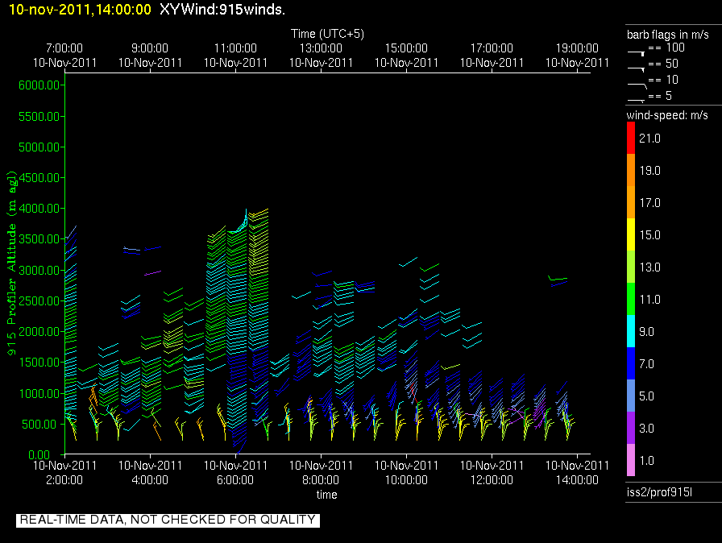Click the 'wind-speed: m/s' legend heading
Screen dimensions: 722x543
point(667,115)
